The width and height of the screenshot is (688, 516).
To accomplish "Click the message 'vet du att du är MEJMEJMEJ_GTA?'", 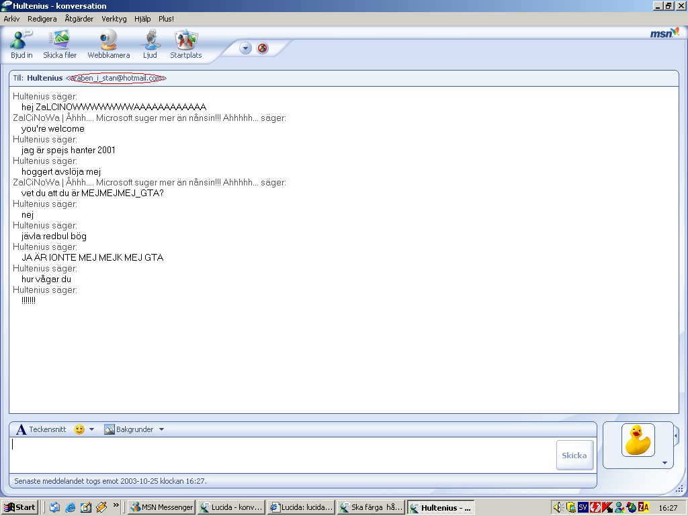I will coord(92,193).
